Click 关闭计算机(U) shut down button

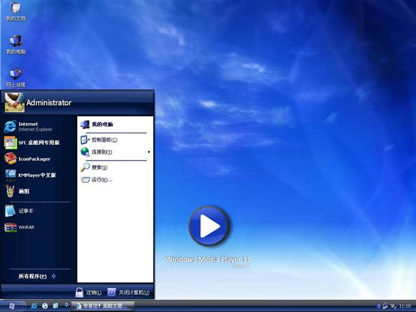pos(129,292)
